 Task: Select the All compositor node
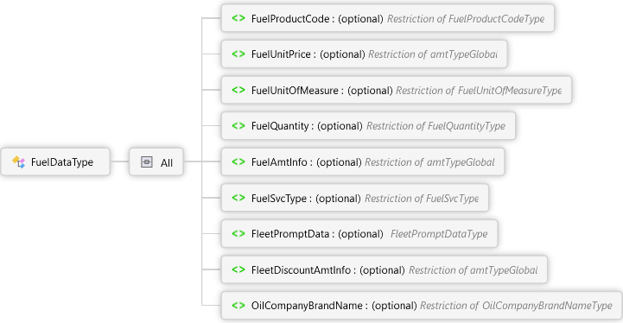156,161
